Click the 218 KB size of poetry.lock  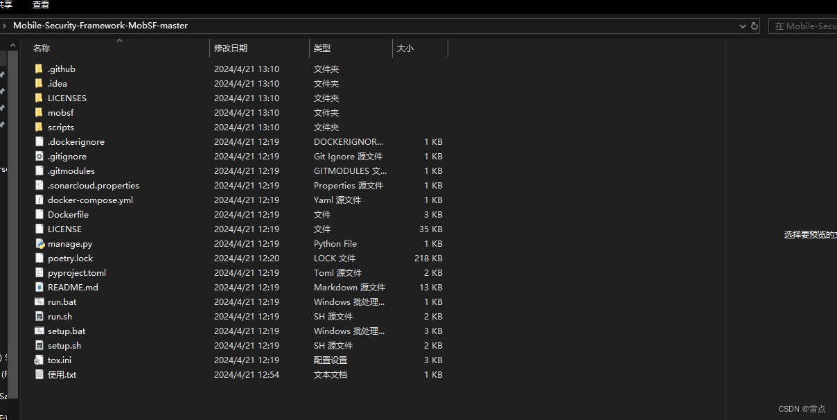pyautogui.click(x=428, y=258)
